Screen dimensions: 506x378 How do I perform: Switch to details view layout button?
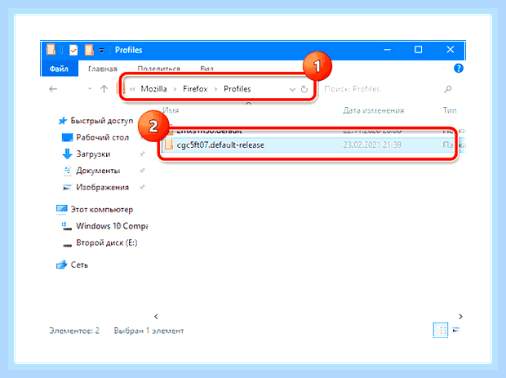pos(440,330)
